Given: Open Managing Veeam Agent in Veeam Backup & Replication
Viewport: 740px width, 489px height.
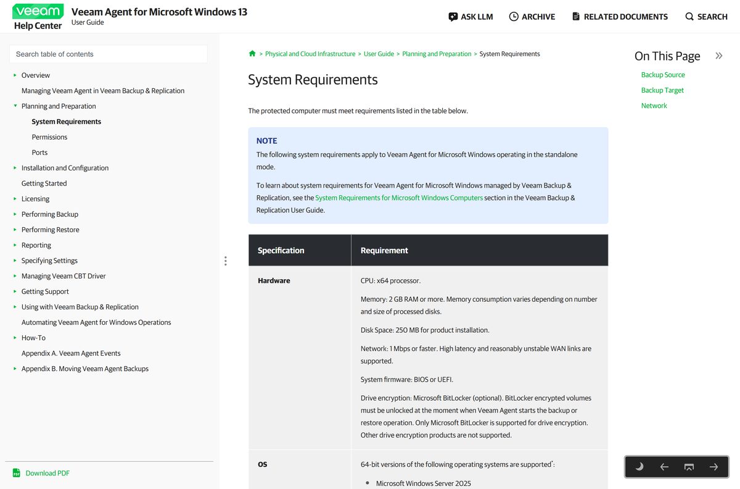Looking at the screenshot, I should pos(103,91).
